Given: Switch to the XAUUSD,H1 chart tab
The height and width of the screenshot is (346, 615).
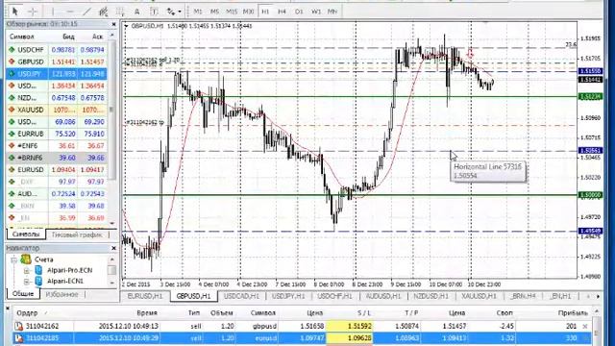Looking at the screenshot, I should [x=479, y=296].
